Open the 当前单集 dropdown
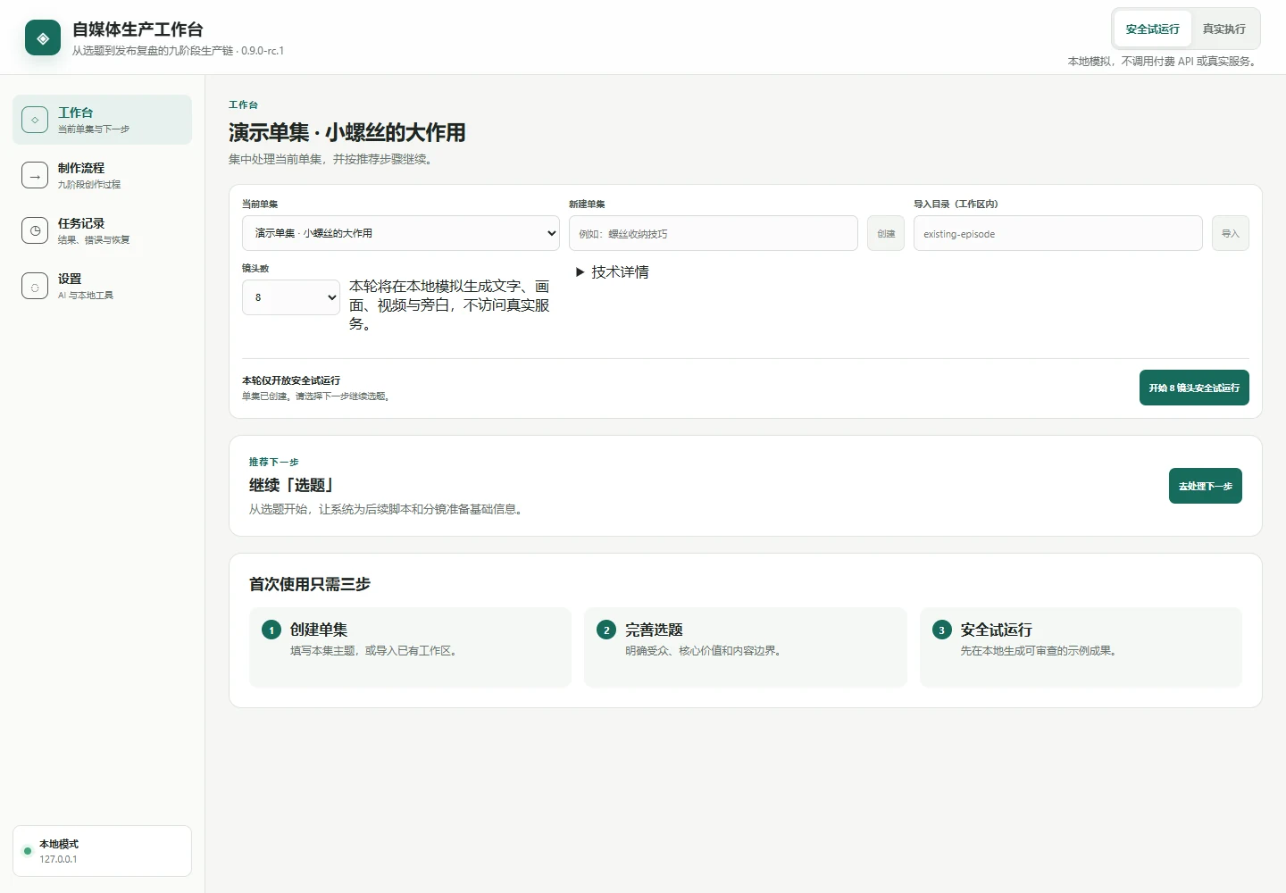 point(401,233)
